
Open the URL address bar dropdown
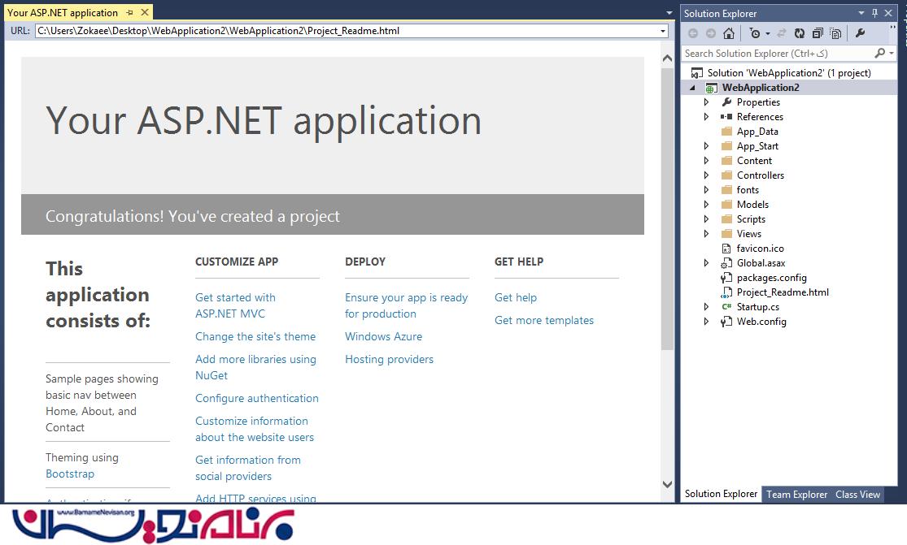(x=663, y=31)
